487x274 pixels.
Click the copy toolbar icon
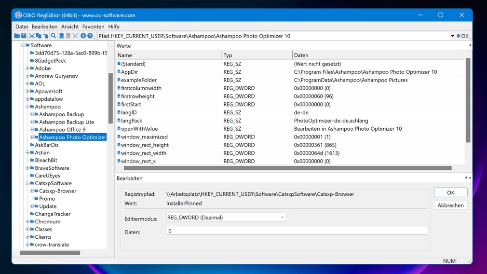(39, 36)
